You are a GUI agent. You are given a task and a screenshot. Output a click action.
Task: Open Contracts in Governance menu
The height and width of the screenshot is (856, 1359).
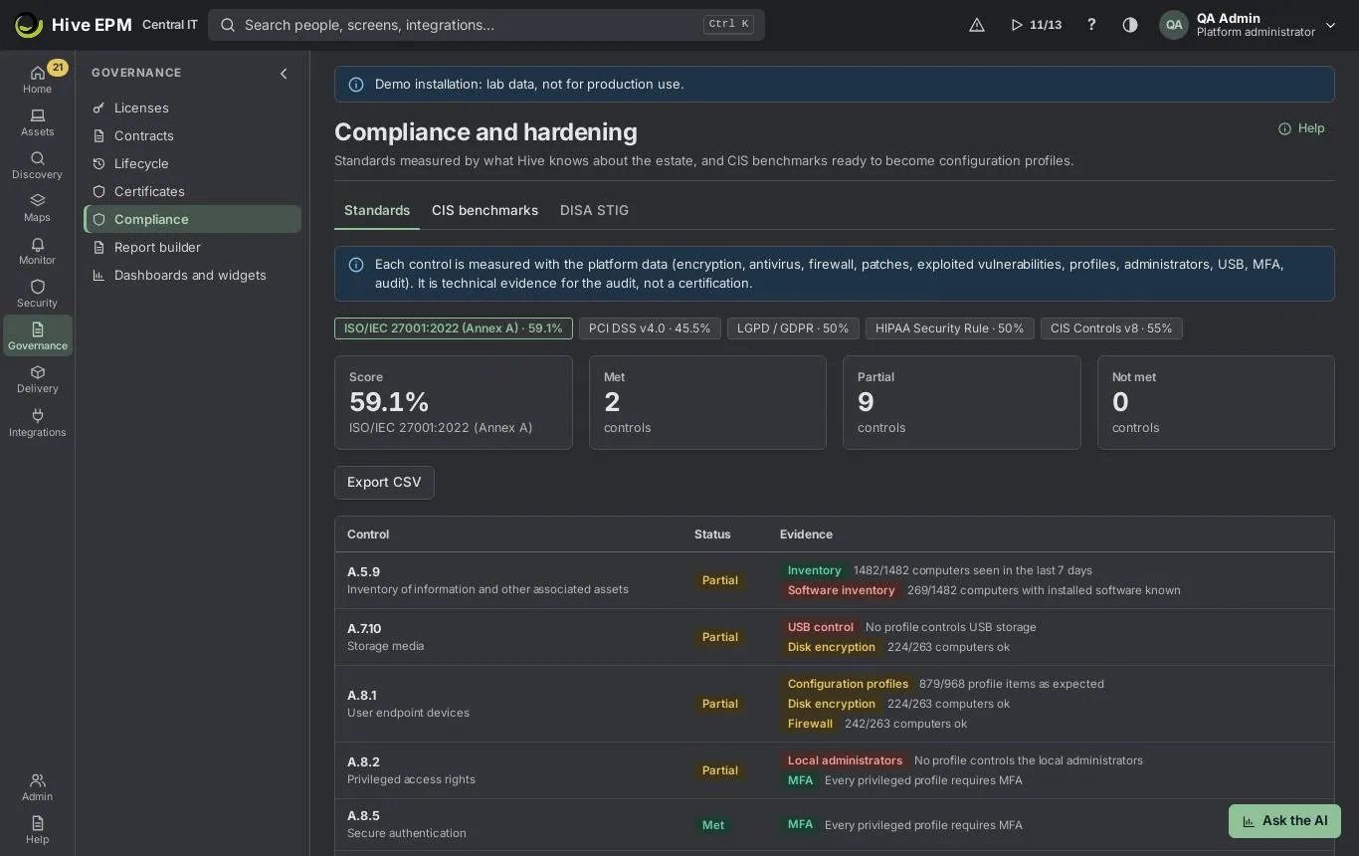pos(192,135)
